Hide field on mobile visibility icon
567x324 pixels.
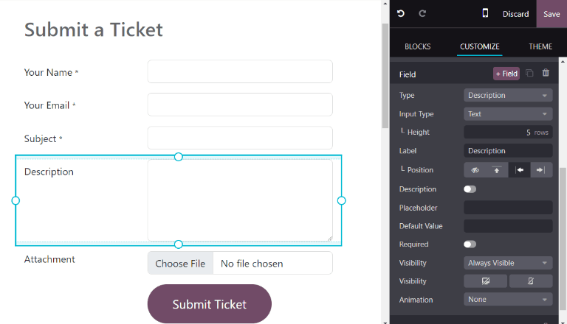[532, 281]
